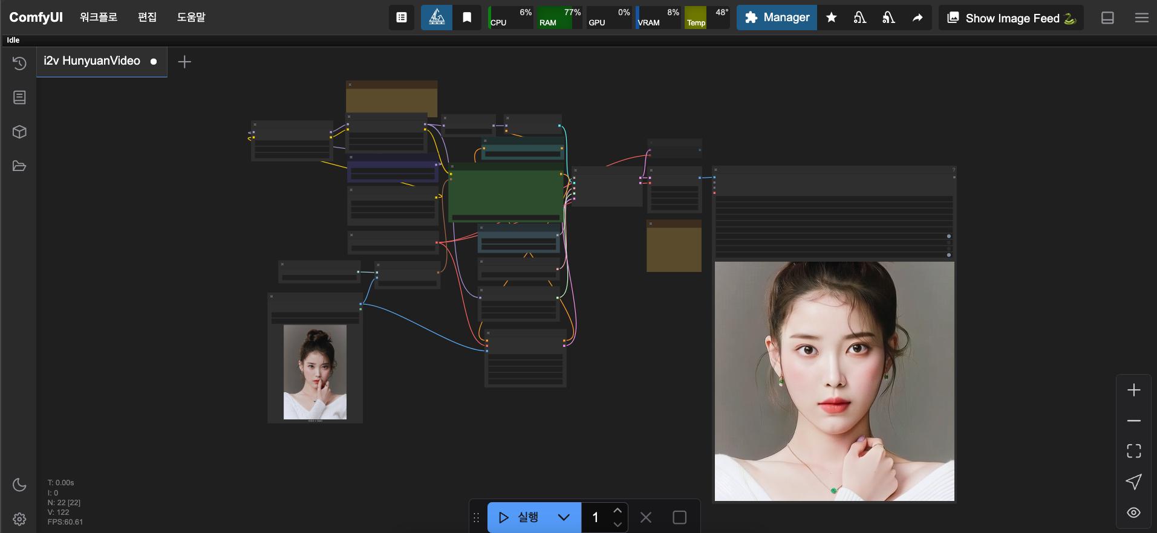Open the queue history sidebar panel
Screen dimensions: 1157x533
(x=19, y=63)
